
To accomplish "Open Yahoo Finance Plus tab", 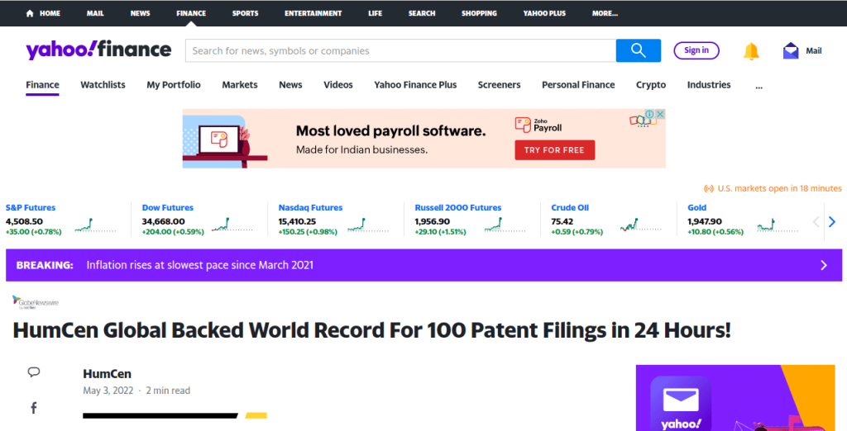I will coord(415,85).
